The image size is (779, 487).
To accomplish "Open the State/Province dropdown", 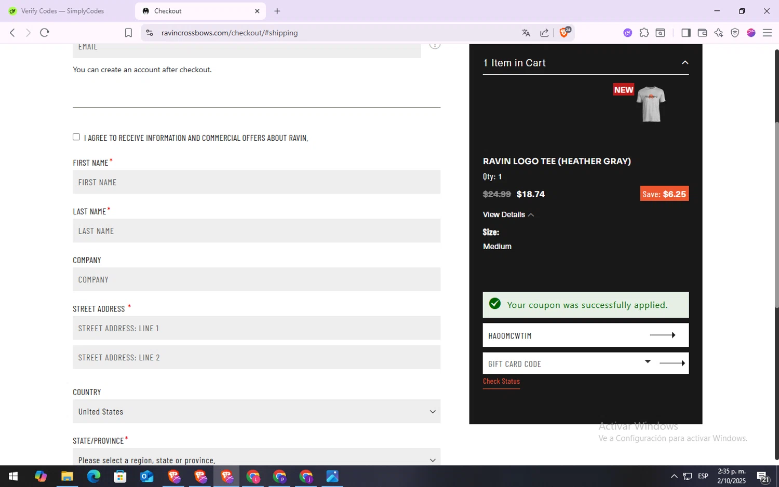I will pos(257,457).
